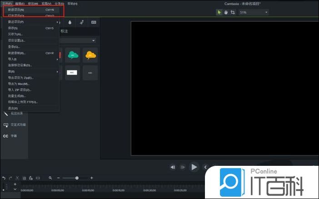The height and width of the screenshot is (199, 319).
Task: Split the clip at the playhead
Action: (x=38, y=178)
